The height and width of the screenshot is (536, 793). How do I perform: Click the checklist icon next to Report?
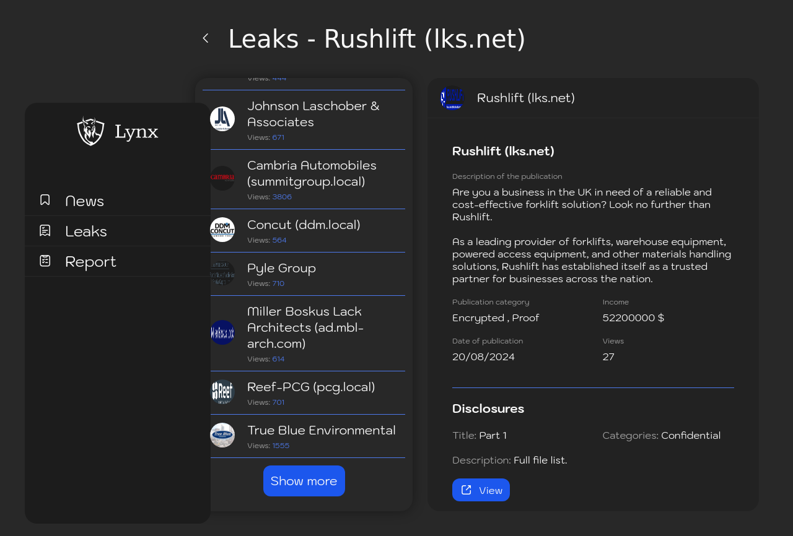pyautogui.click(x=45, y=261)
